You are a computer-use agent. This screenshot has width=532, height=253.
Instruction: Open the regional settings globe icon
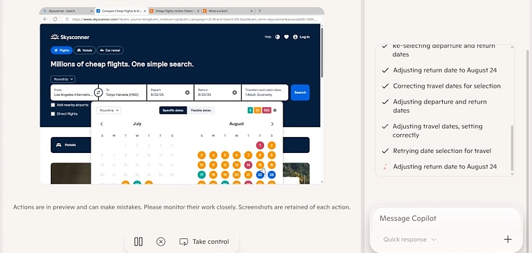(x=278, y=37)
